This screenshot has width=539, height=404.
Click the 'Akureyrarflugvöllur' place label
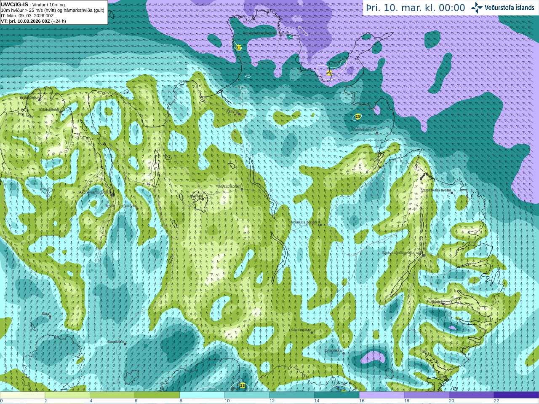[95, 192]
